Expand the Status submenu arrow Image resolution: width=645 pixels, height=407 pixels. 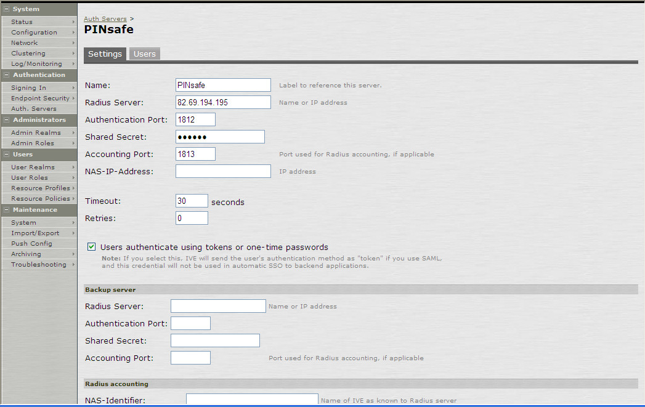tap(73, 22)
